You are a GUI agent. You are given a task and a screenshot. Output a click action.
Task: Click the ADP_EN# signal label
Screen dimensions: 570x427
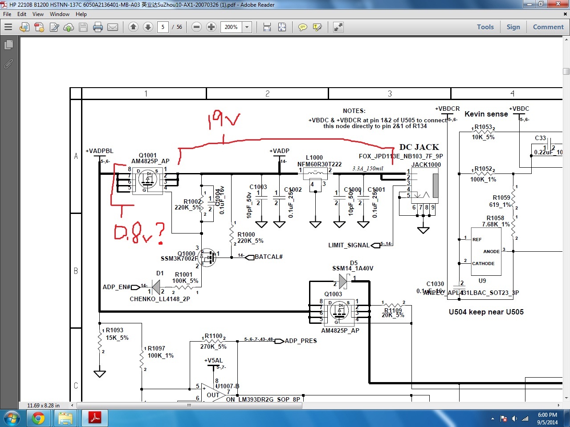(x=117, y=287)
